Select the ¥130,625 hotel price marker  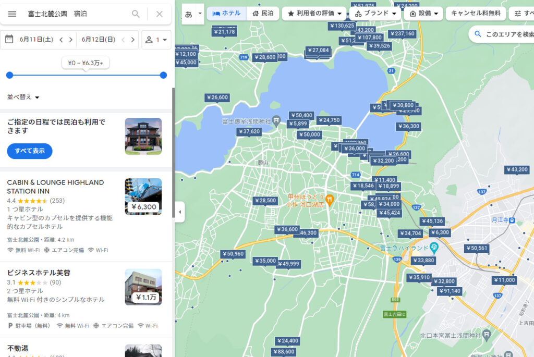(x=342, y=26)
